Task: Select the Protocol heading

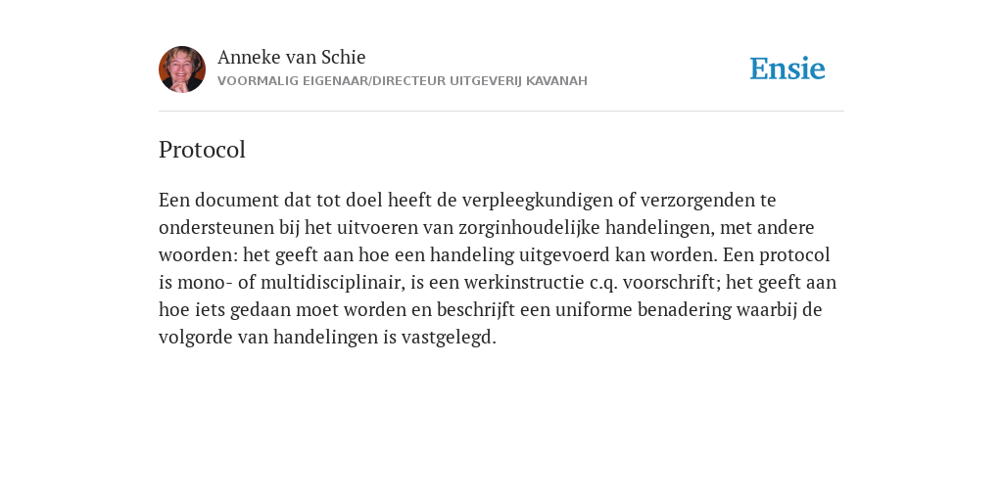Action: [202, 150]
